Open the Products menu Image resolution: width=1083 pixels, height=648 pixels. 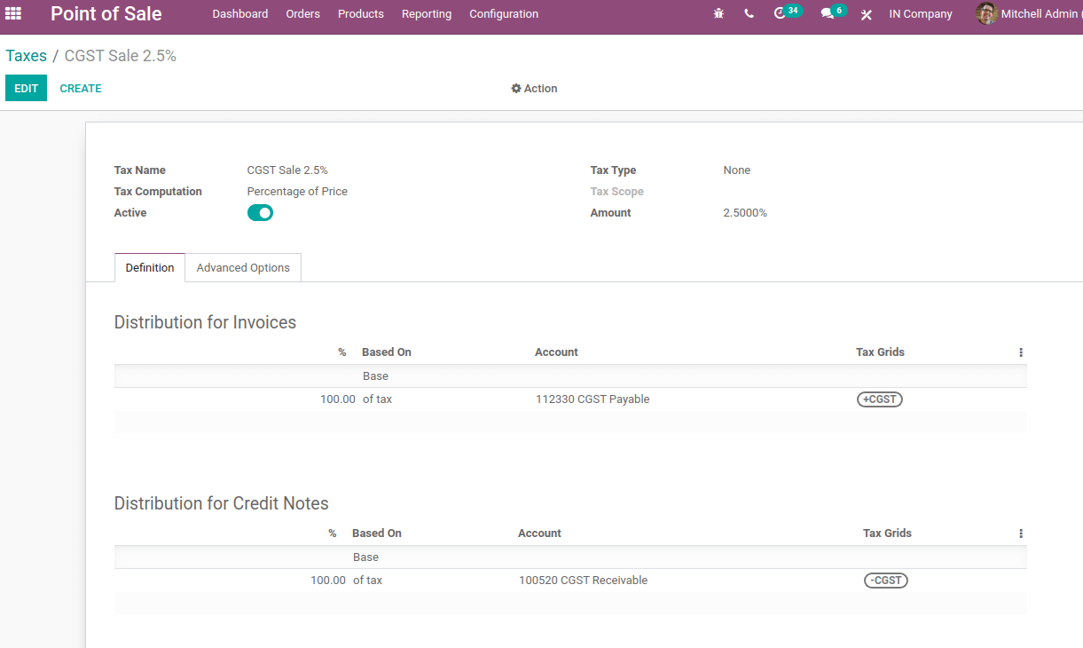point(361,14)
